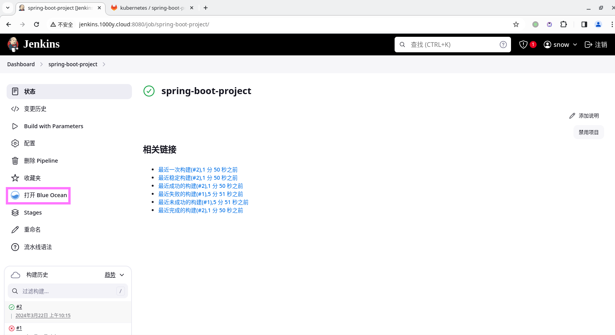Click 添加说明 add description link

point(584,116)
